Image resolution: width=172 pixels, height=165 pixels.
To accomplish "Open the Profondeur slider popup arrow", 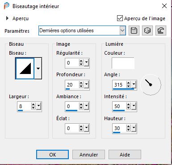I will 87,85.
